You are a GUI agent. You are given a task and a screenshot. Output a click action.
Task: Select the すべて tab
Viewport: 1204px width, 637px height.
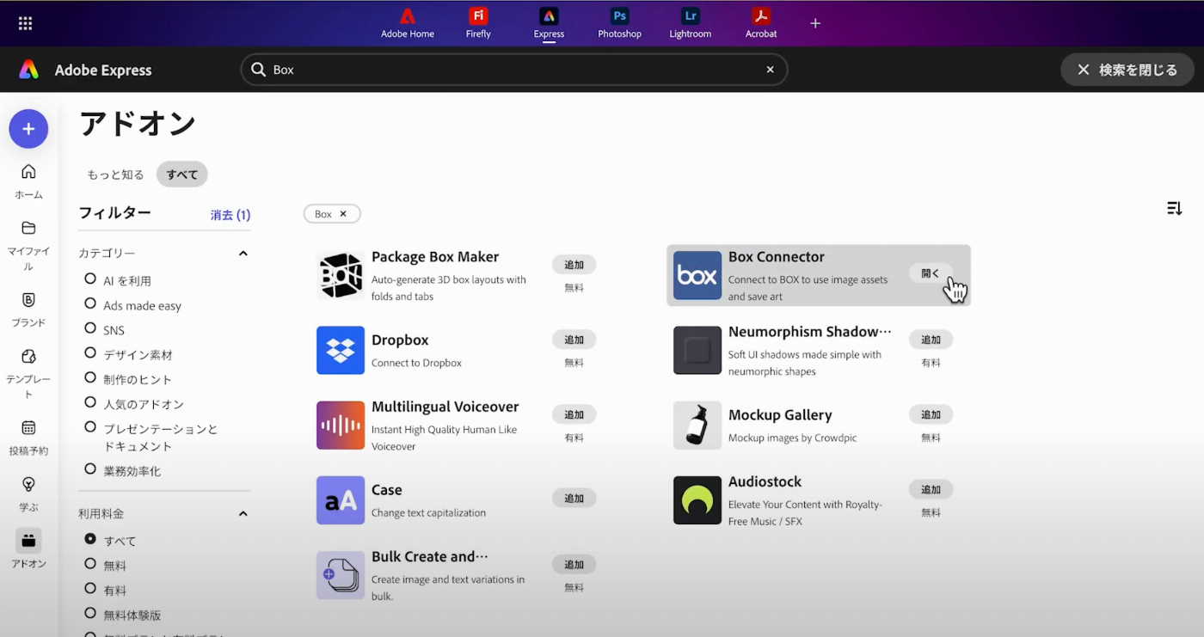181,175
